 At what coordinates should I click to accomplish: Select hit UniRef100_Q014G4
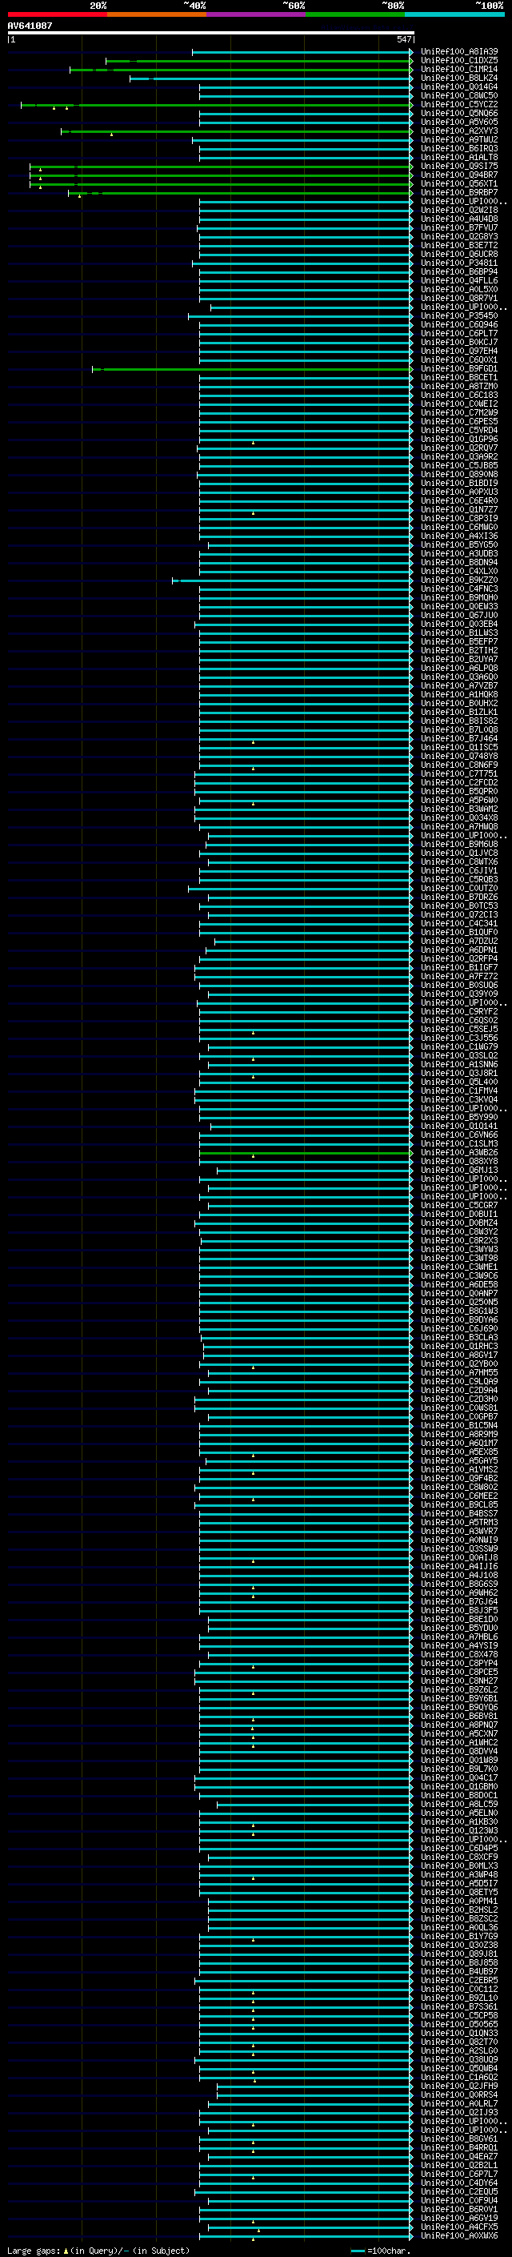coord(458,86)
